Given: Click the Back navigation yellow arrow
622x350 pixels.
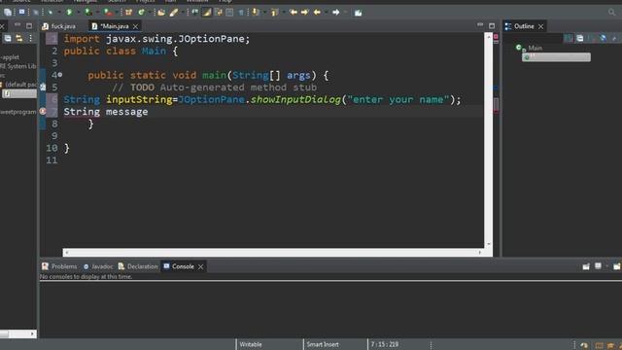Looking at the screenshot, I should pos(317,13).
